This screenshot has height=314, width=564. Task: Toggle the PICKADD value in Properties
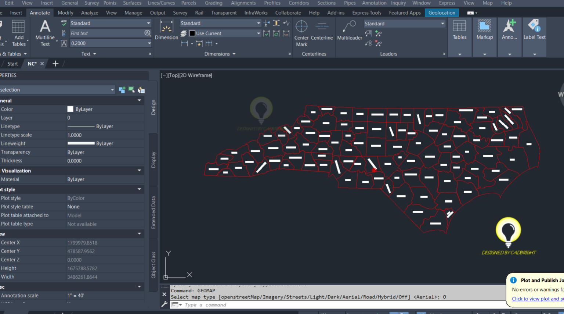(122, 90)
